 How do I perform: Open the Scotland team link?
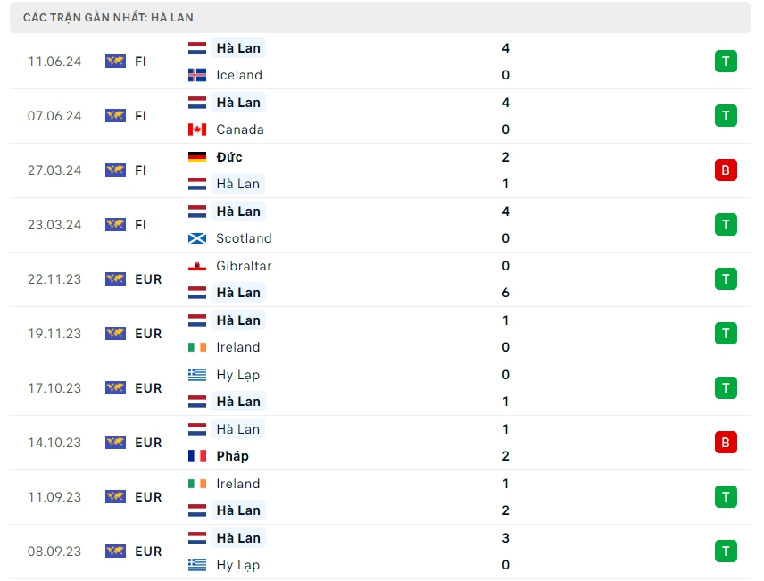coord(244,238)
